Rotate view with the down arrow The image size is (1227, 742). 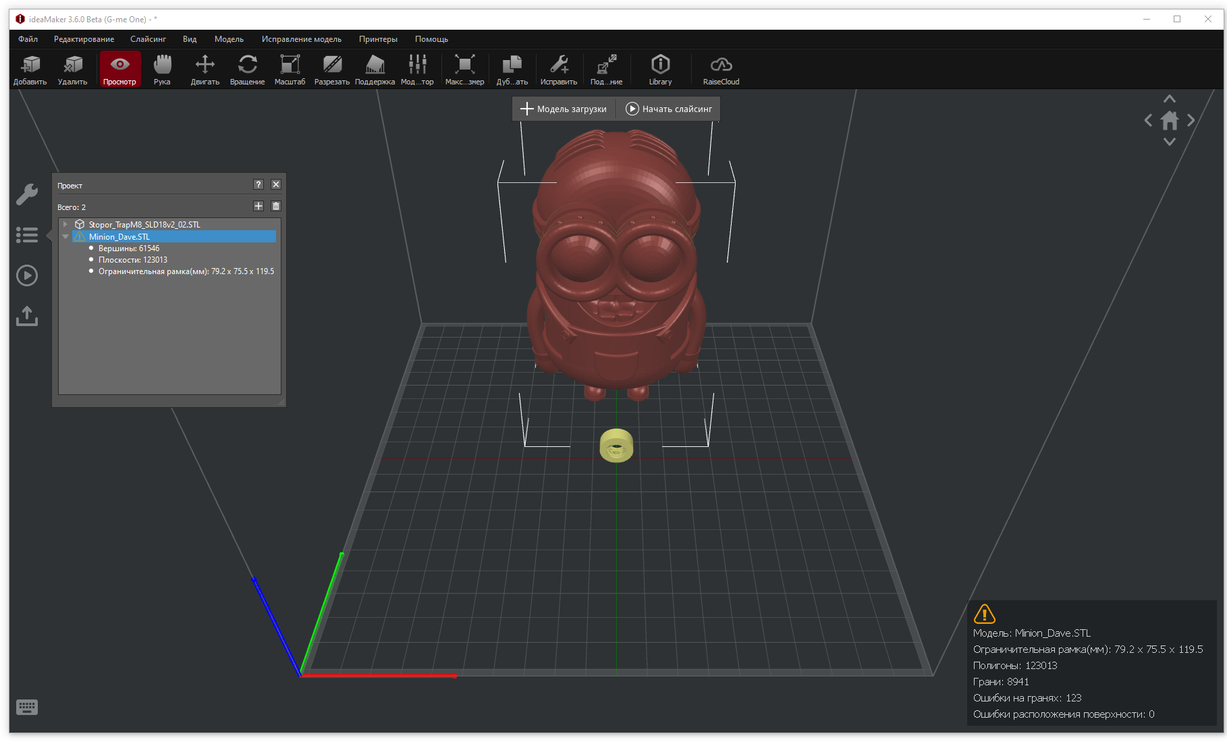click(1170, 142)
